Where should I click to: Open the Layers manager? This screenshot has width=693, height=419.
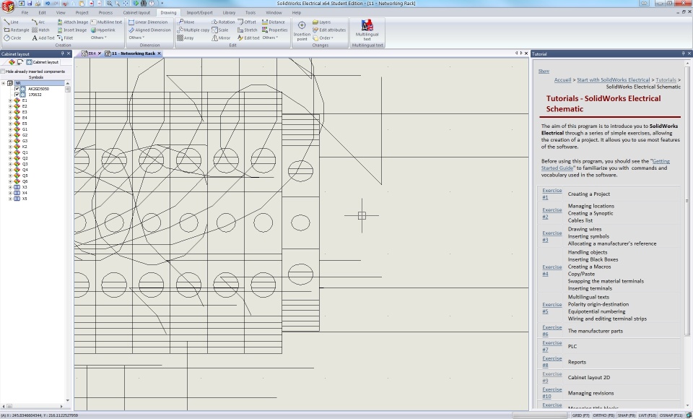click(321, 22)
